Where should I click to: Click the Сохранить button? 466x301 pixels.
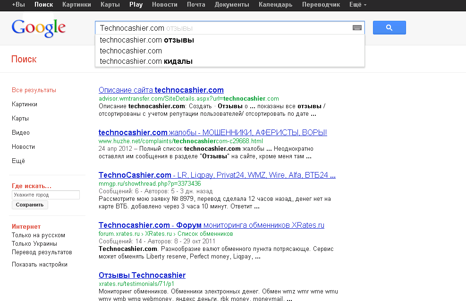[x=30, y=205]
